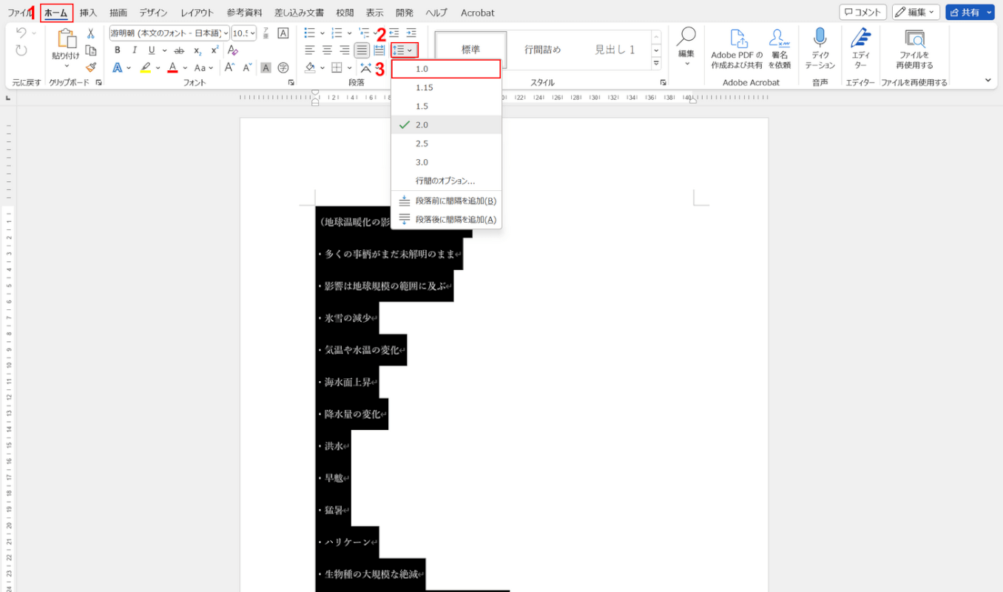Click the コメント button
The image size is (1003, 592).
862,13
